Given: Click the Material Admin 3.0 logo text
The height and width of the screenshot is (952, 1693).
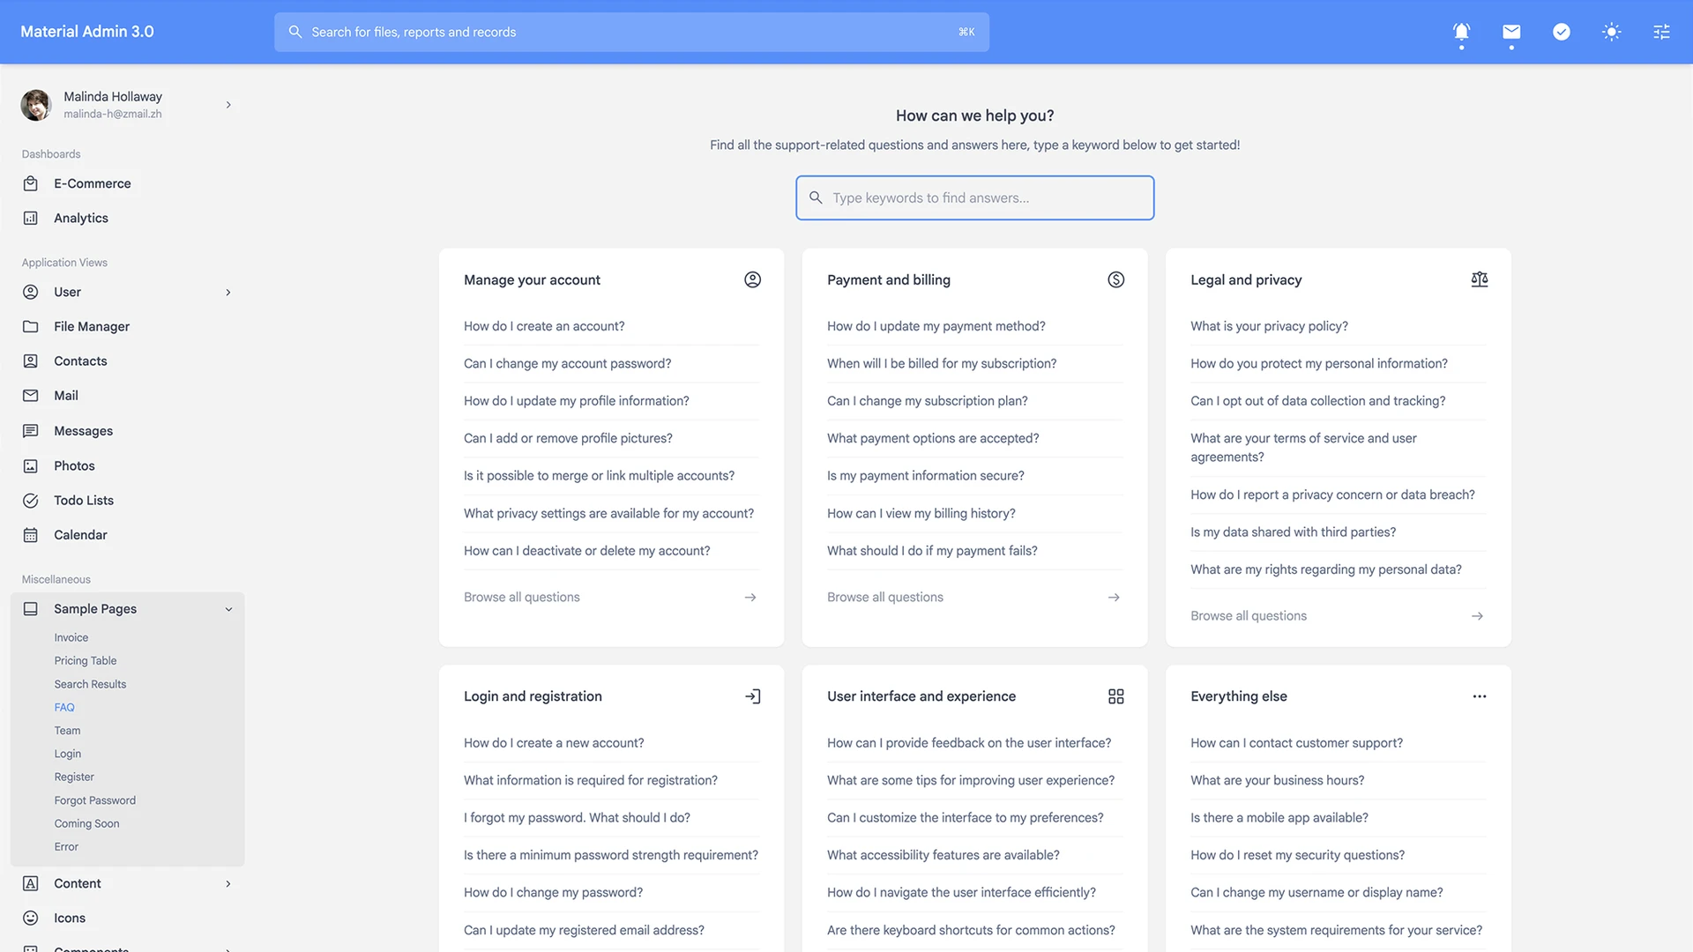Looking at the screenshot, I should (x=87, y=32).
